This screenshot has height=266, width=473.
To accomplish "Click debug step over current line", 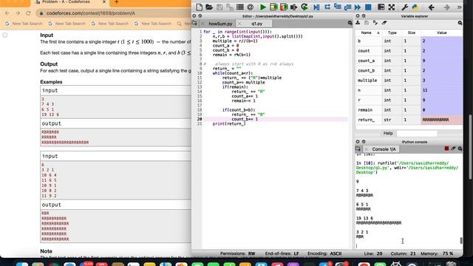I will [327, 7].
